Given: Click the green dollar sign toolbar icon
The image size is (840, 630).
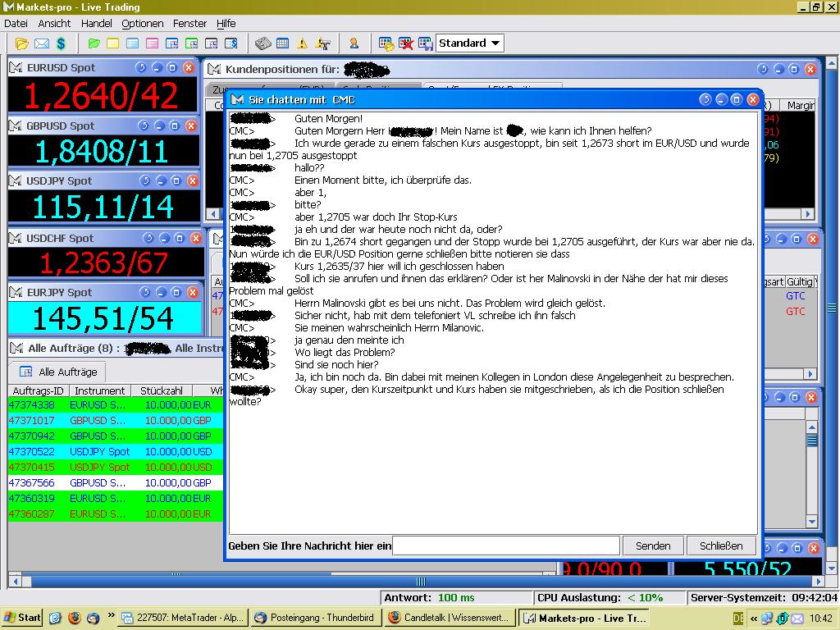Looking at the screenshot, I should click(x=61, y=43).
